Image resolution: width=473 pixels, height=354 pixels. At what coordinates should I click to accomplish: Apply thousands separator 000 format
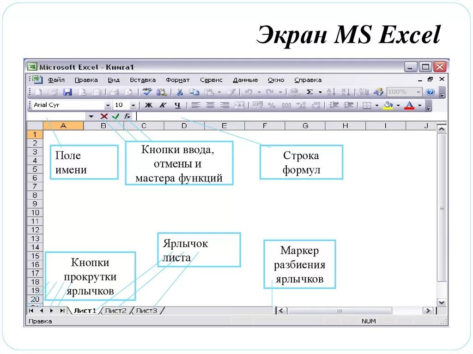coord(286,106)
